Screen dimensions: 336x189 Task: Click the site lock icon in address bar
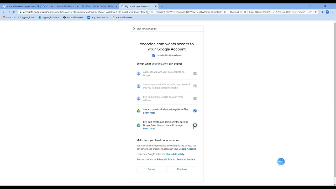pyautogui.click(x=20, y=12)
